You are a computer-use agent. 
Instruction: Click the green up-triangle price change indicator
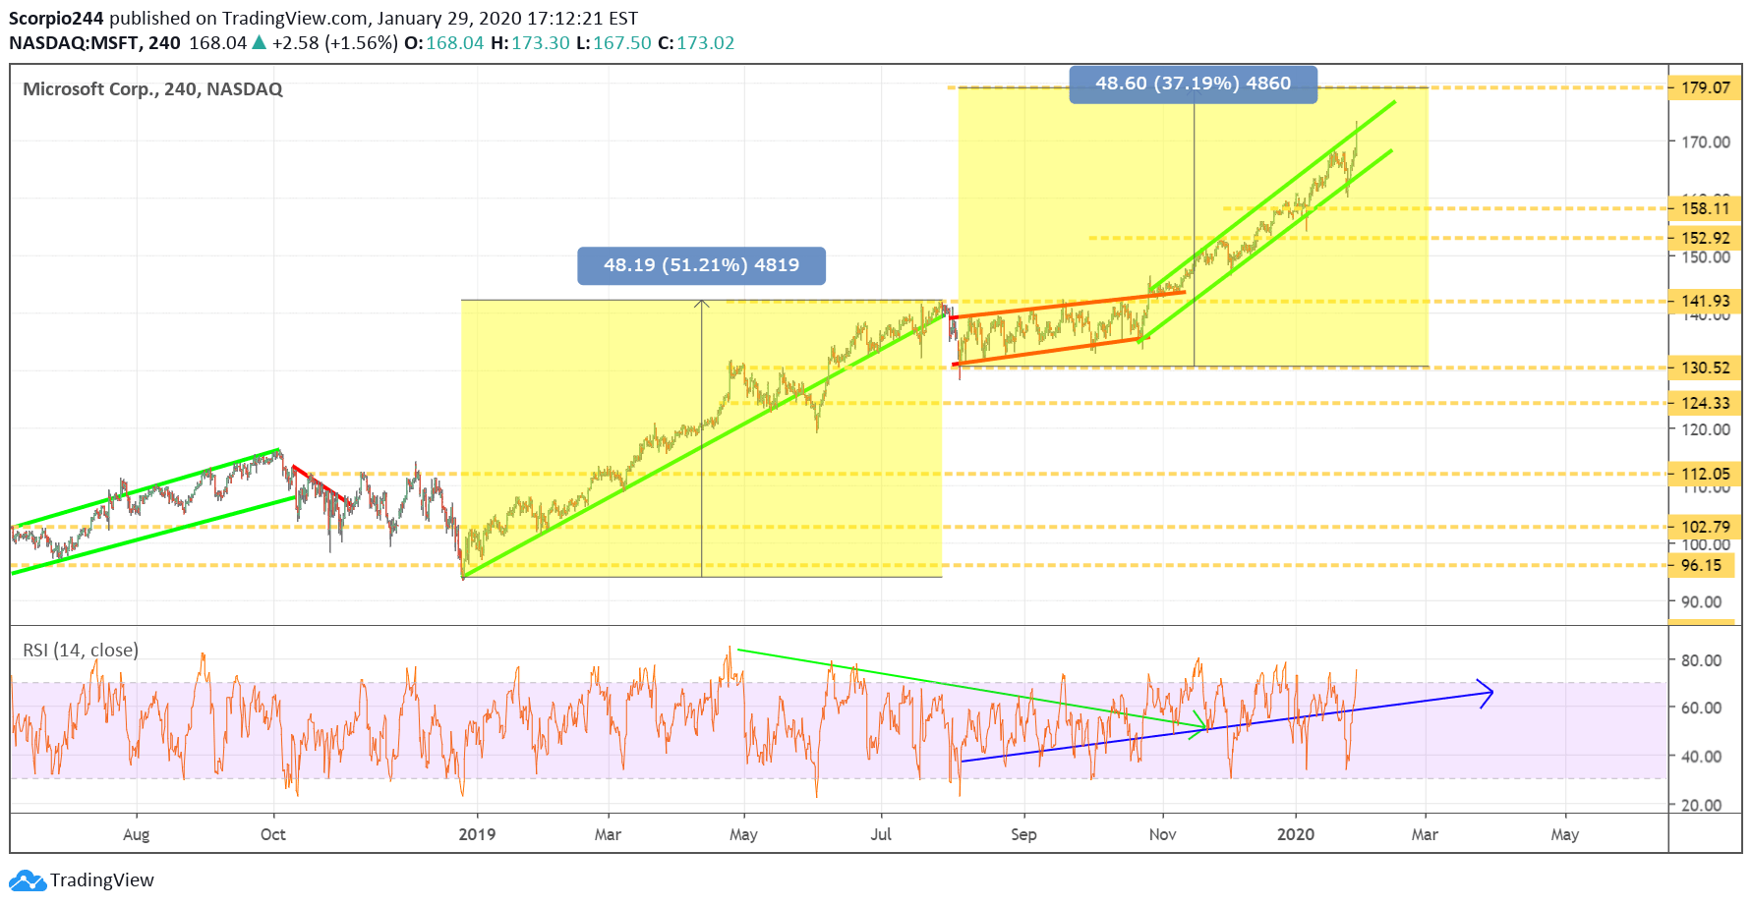pyautogui.click(x=259, y=42)
